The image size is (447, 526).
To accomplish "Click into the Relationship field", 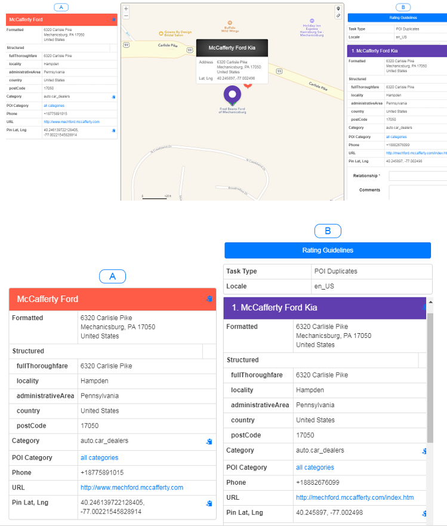I will click(418, 176).
